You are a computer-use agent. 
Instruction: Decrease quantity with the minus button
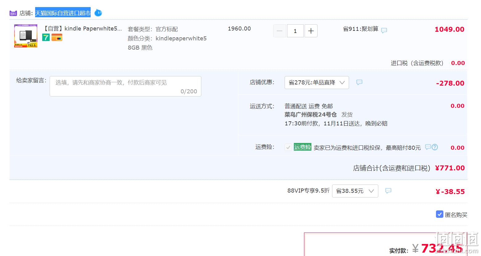(280, 31)
